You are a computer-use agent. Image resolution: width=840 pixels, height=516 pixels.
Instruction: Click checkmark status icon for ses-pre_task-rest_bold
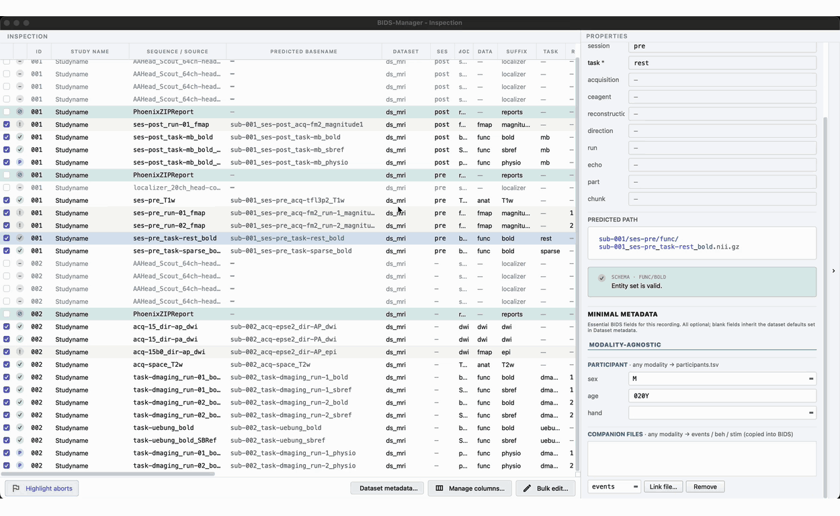coord(20,239)
